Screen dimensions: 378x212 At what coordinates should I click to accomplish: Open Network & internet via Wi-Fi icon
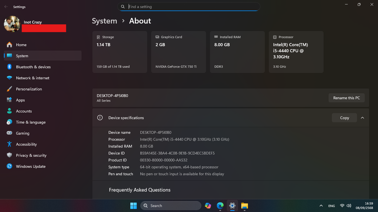coord(9,78)
